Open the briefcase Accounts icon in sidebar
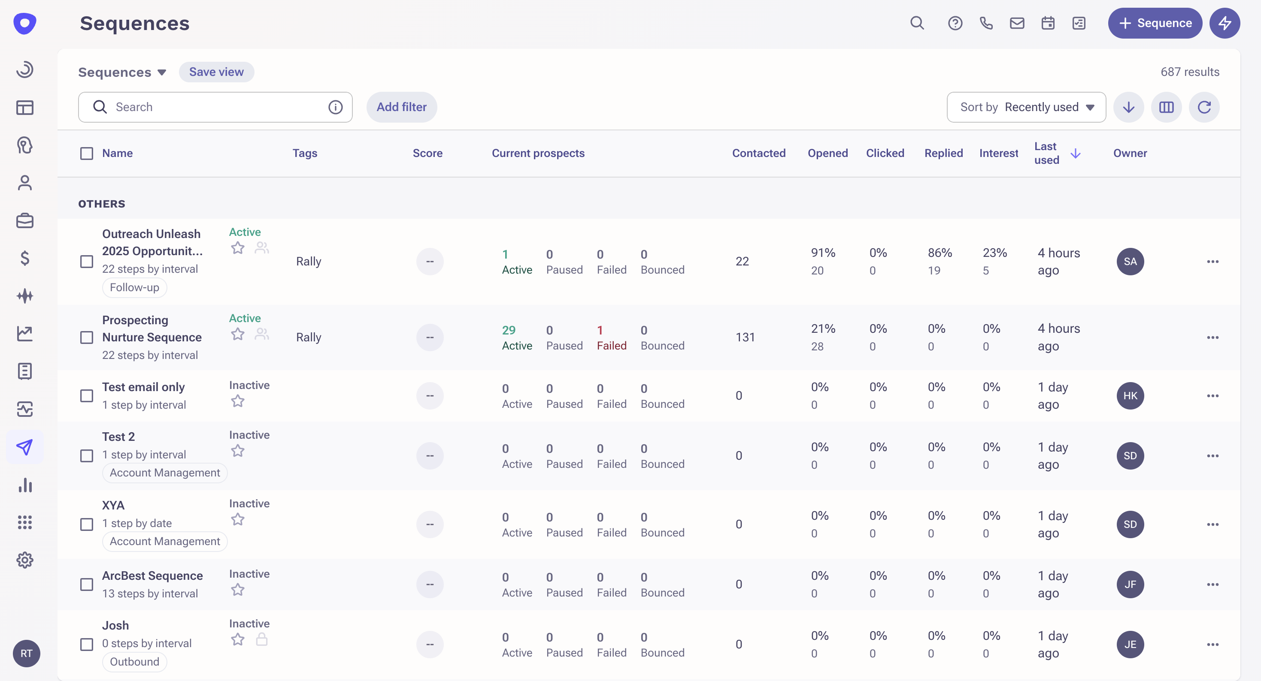Image resolution: width=1261 pixels, height=681 pixels. pos(24,221)
